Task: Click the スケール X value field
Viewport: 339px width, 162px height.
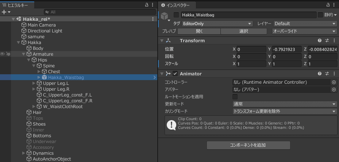Action: [x=251, y=64]
